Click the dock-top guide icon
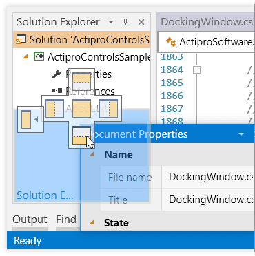The height and width of the screenshot is (256, 255). [81, 82]
